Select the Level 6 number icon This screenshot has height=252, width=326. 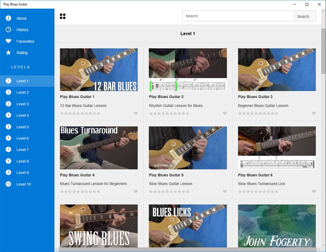click(8, 138)
